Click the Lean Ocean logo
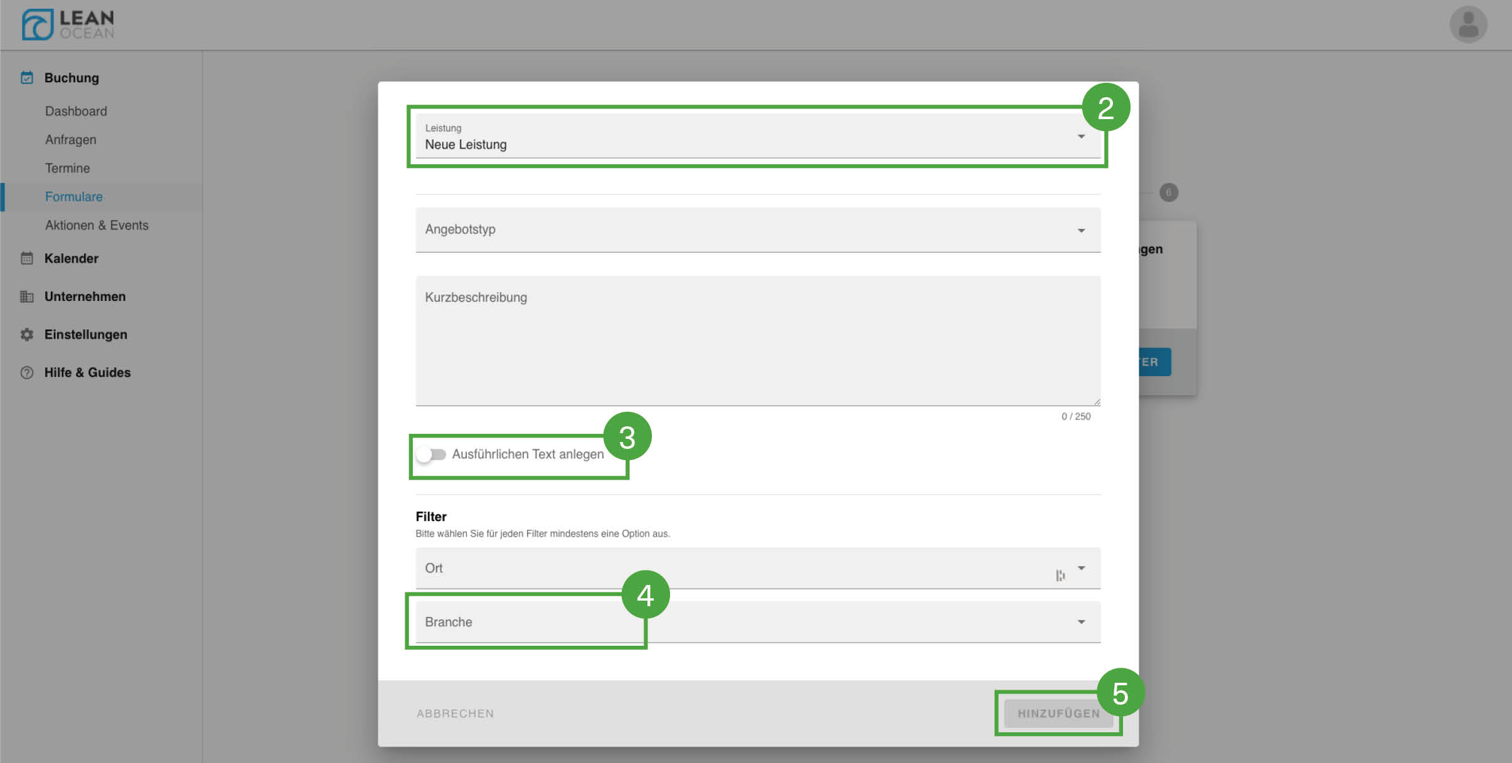1512x763 pixels. [x=68, y=24]
